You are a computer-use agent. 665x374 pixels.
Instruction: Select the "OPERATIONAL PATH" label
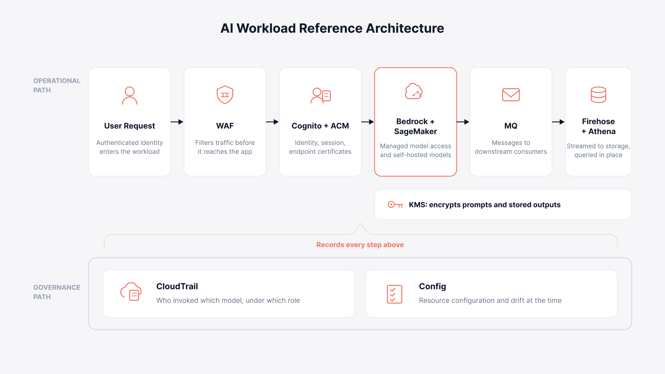coord(57,85)
